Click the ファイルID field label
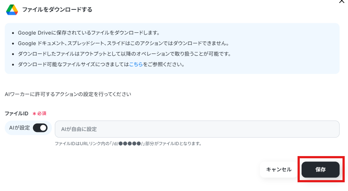This screenshot has height=191, width=348. coord(16,114)
